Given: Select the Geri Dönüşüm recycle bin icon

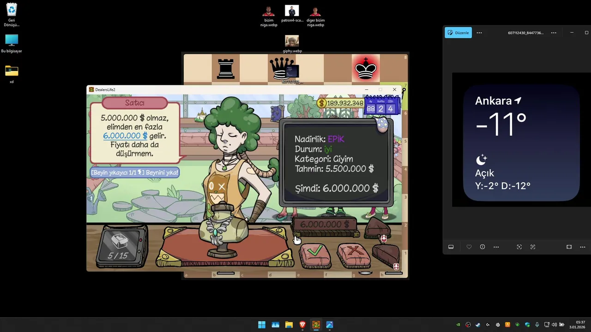Looking at the screenshot, I should (x=12, y=15).
